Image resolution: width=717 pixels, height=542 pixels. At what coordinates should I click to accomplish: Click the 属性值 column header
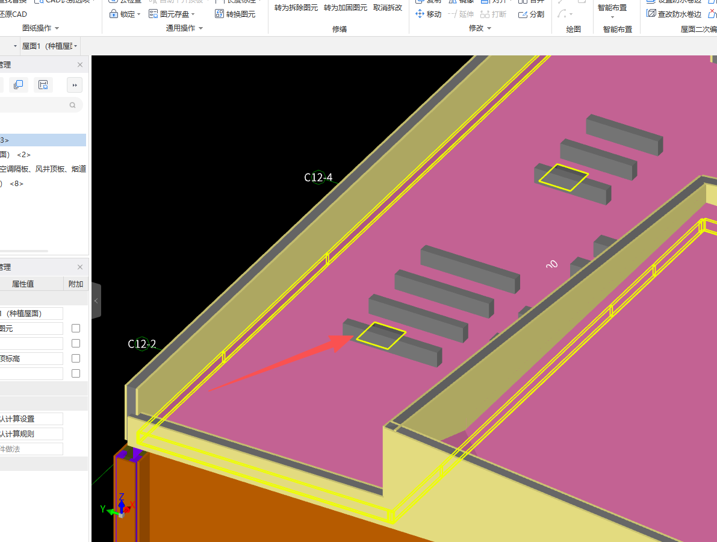click(x=23, y=284)
